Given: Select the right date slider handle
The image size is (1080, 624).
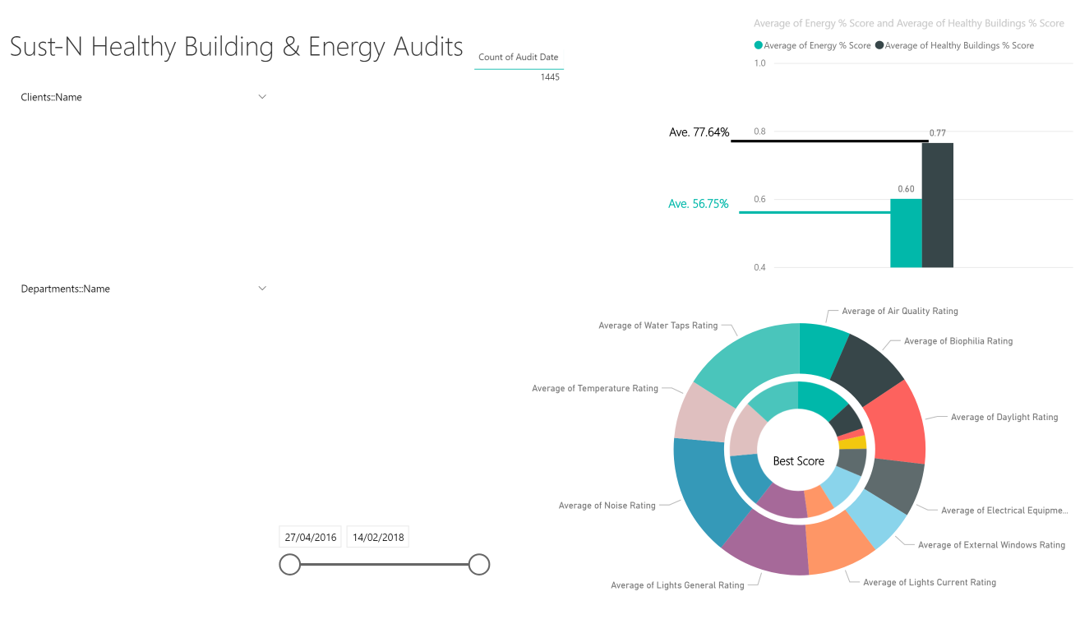Looking at the screenshot, I should pyautogui.click(x=479, y=565).
